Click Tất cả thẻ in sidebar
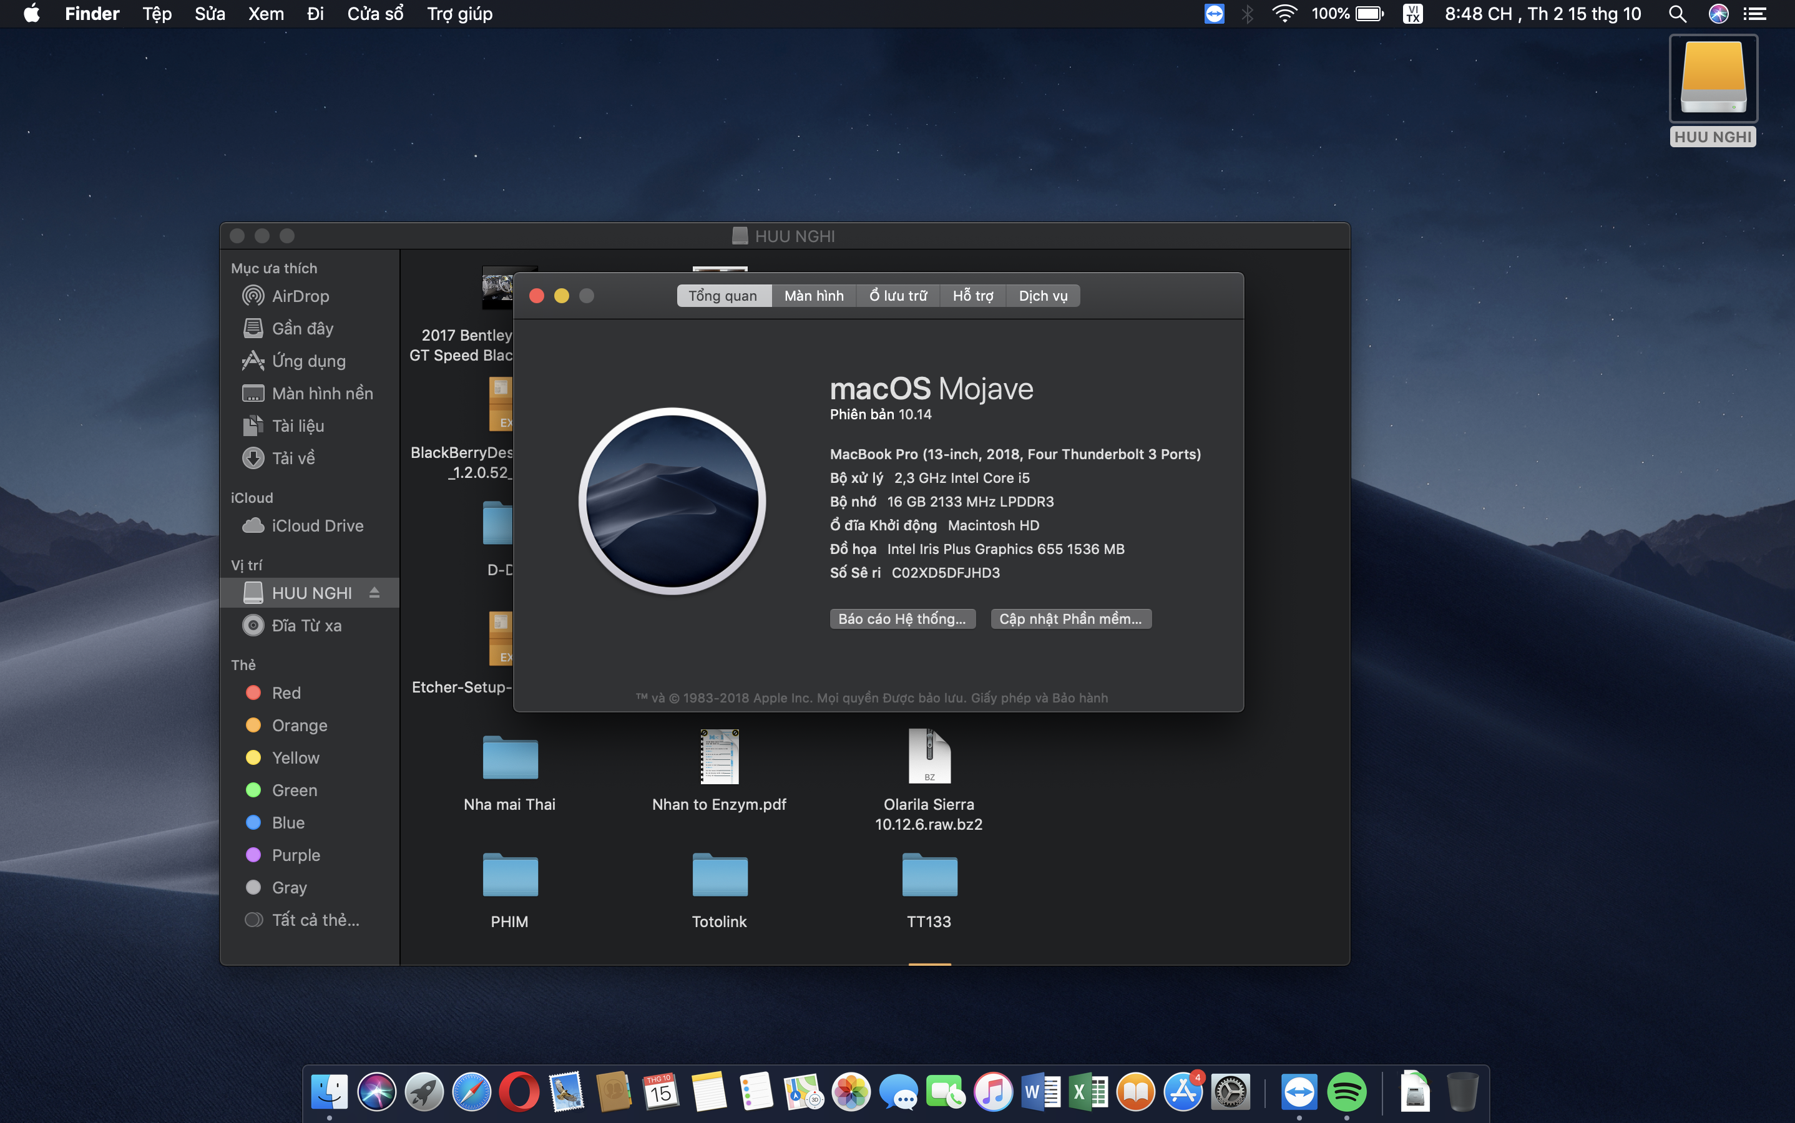This screenshot has height=1123, width=1795. click(310, 920)
